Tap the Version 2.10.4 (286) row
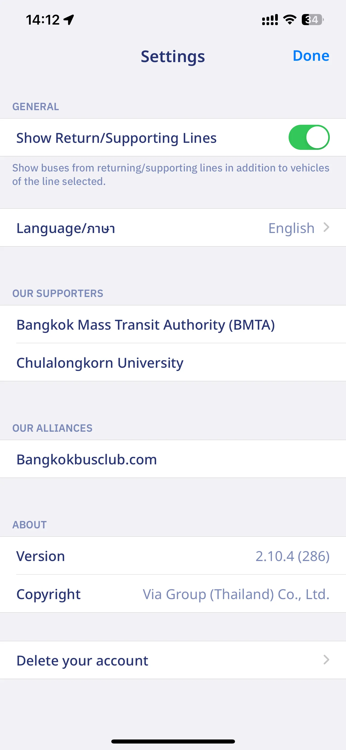 point(173,556)
